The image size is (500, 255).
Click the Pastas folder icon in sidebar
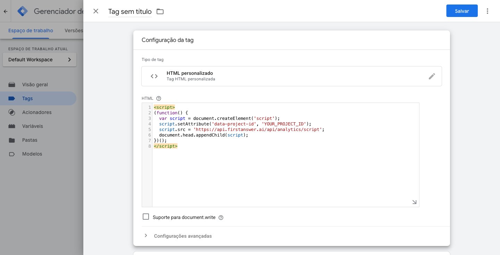(12, 140)
